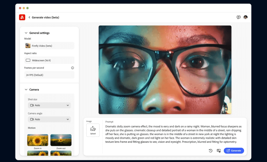Go back using the arrow beside Generate video

tap(29, 17)
